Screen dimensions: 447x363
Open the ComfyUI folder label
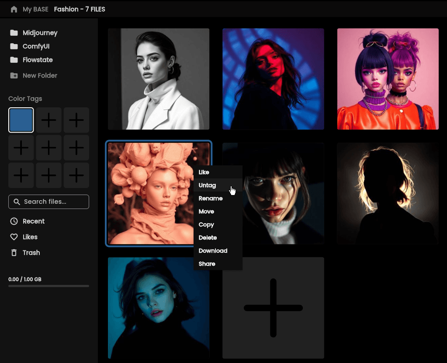pyautogui.click(x=36, y=46)
